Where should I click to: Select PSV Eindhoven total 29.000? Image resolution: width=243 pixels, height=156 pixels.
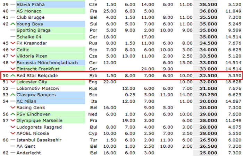tap(208, 114)
